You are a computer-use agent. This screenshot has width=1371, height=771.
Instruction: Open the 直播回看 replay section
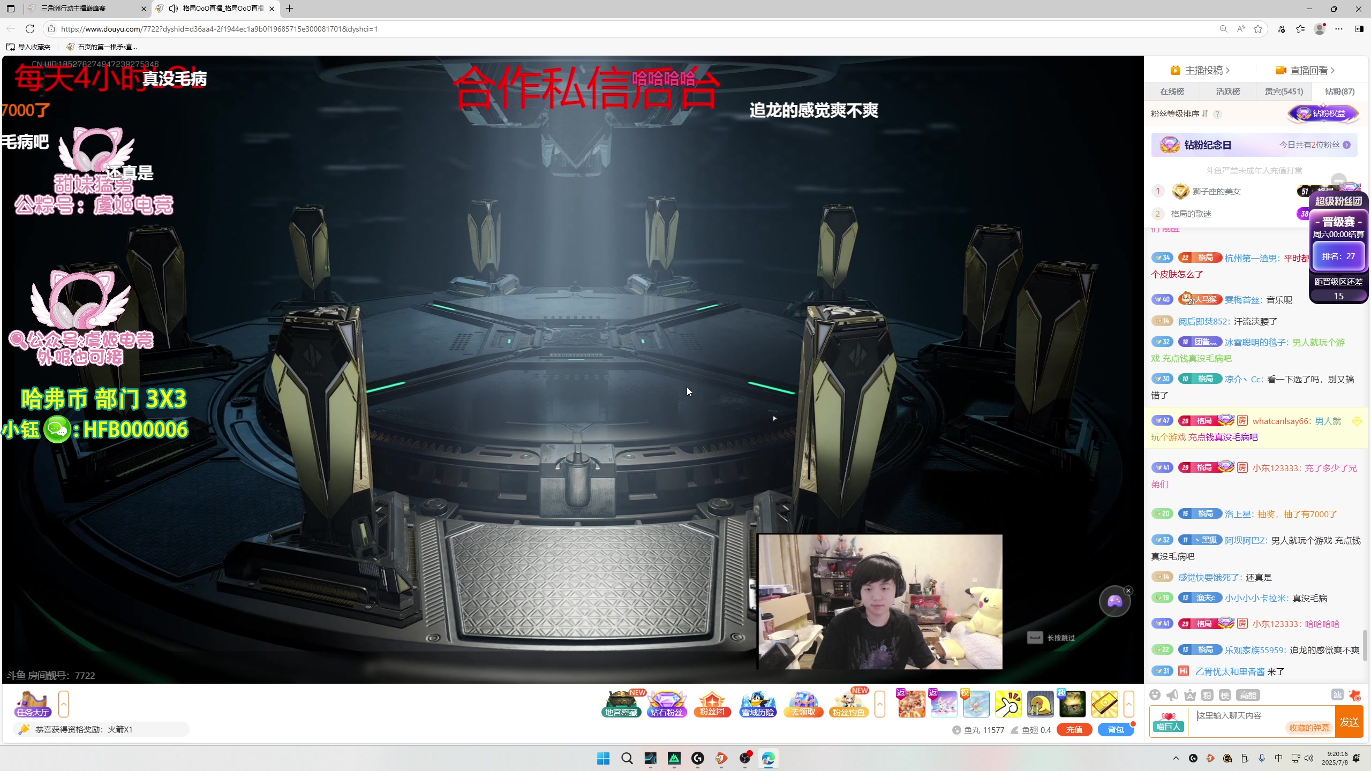coord(1304,70)
